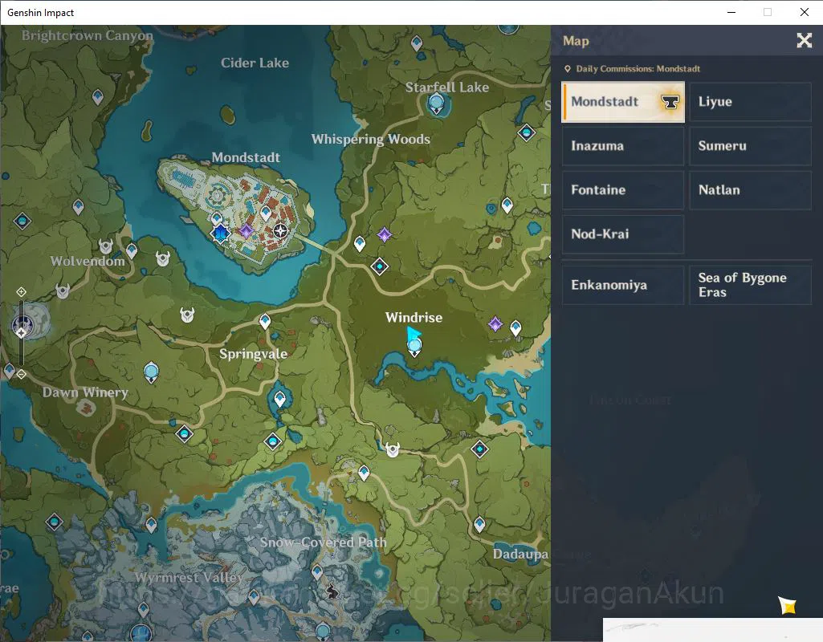Click the anvil icon on the Mondstadt button
823x642 pixels.
670,102
